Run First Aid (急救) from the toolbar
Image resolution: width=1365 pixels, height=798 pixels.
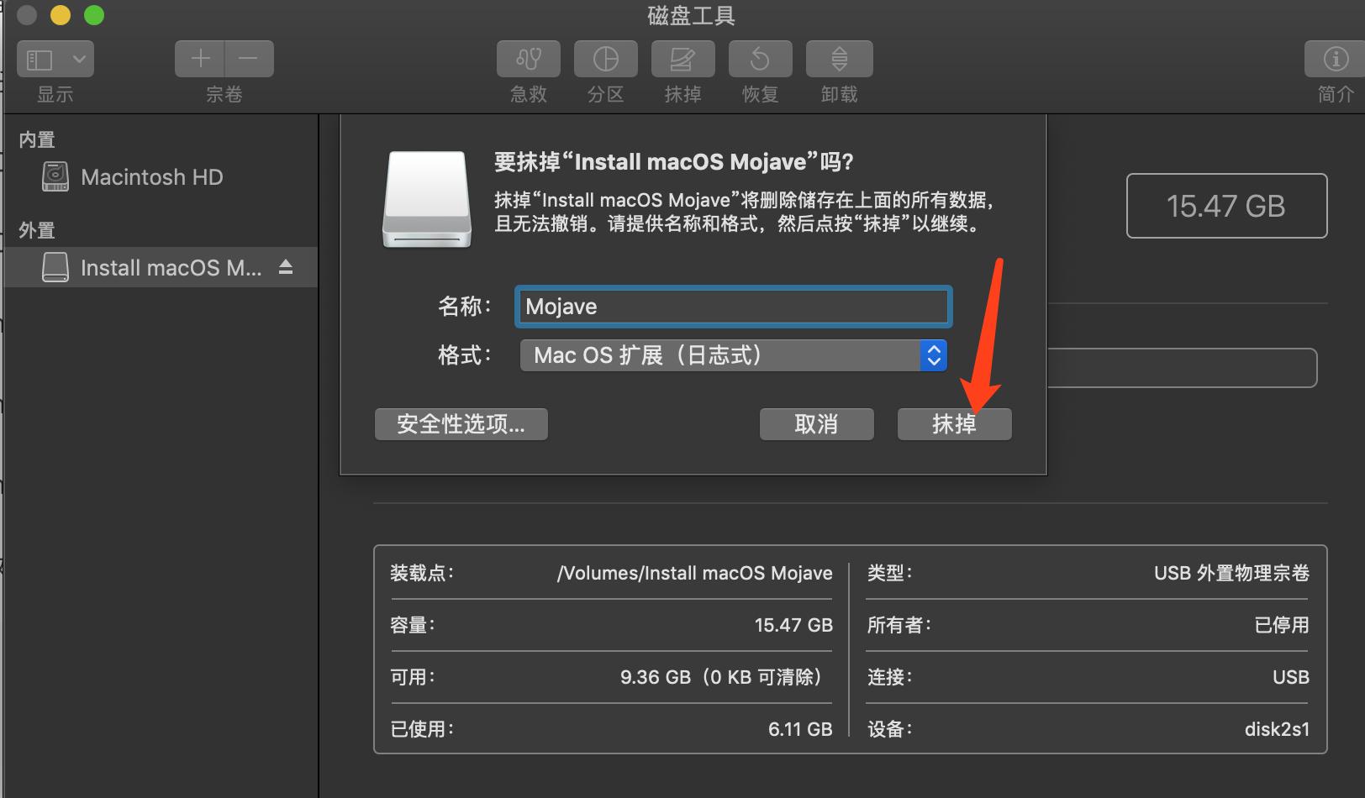(527, 59)
